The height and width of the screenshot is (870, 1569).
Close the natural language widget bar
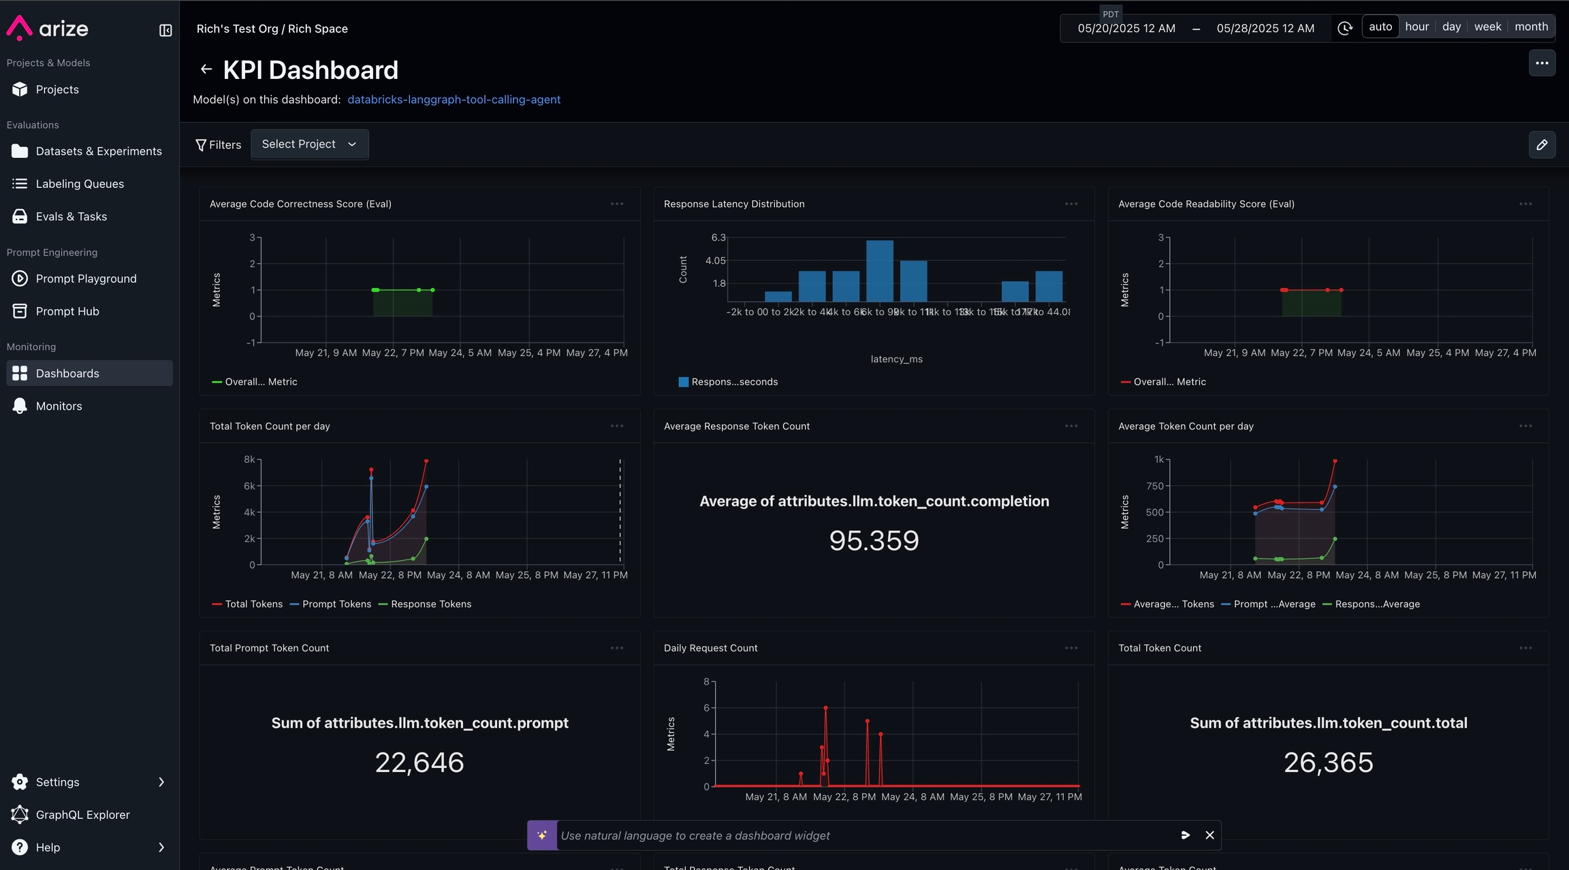click(x=1209, y=835)
